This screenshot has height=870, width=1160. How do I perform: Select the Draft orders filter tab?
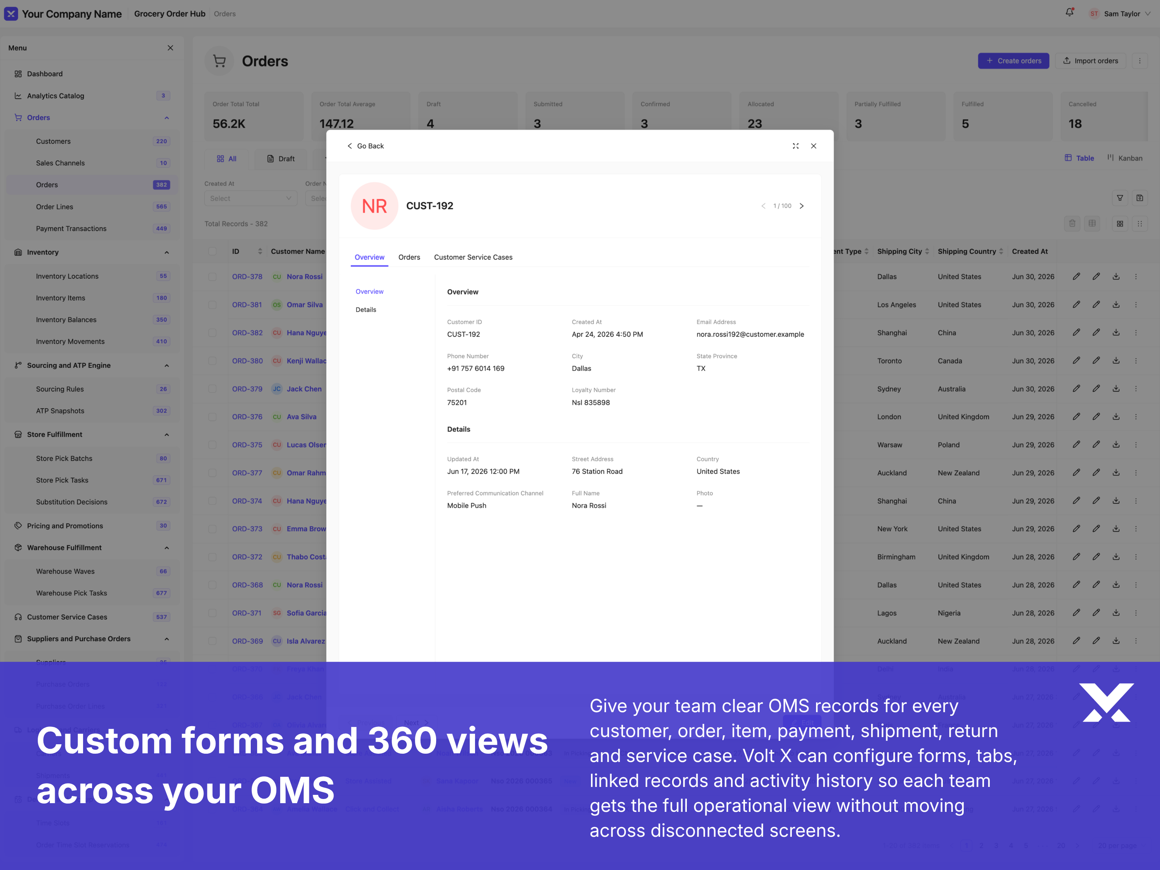(281, 159)
